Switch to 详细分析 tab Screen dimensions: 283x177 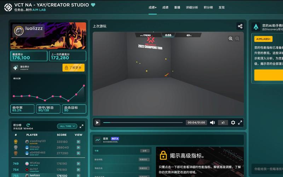[x=192, y=7]
